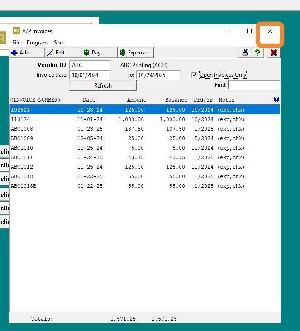Screen dimensions: 300x331
Task: Select invoice row 110124
Action: pyautogui.click(x=144, y=119)
